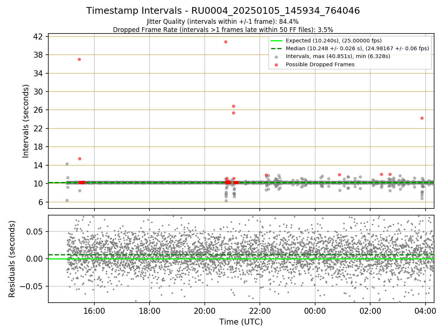This screenshot has width=446, height=335.
Task: Click the red dropped-frame point near 37 seconds
Action: 79,59
